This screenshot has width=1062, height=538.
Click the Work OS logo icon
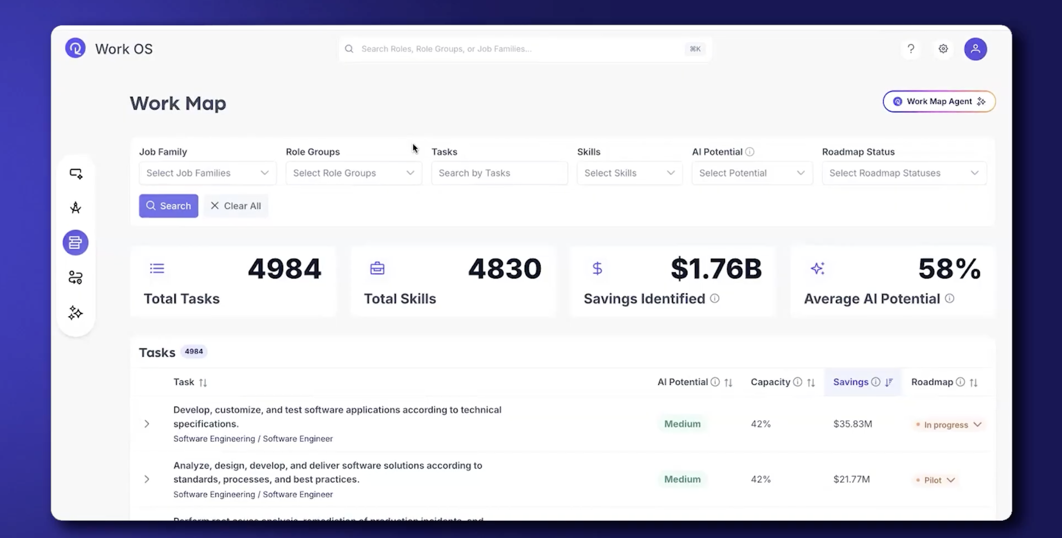pos(75,48)
